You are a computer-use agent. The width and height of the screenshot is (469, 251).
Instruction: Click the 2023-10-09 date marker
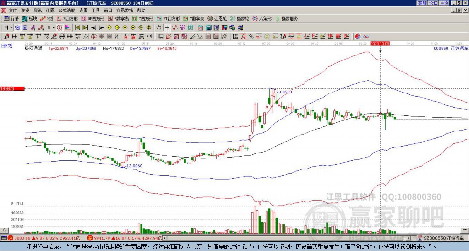(x=380, y=44)
